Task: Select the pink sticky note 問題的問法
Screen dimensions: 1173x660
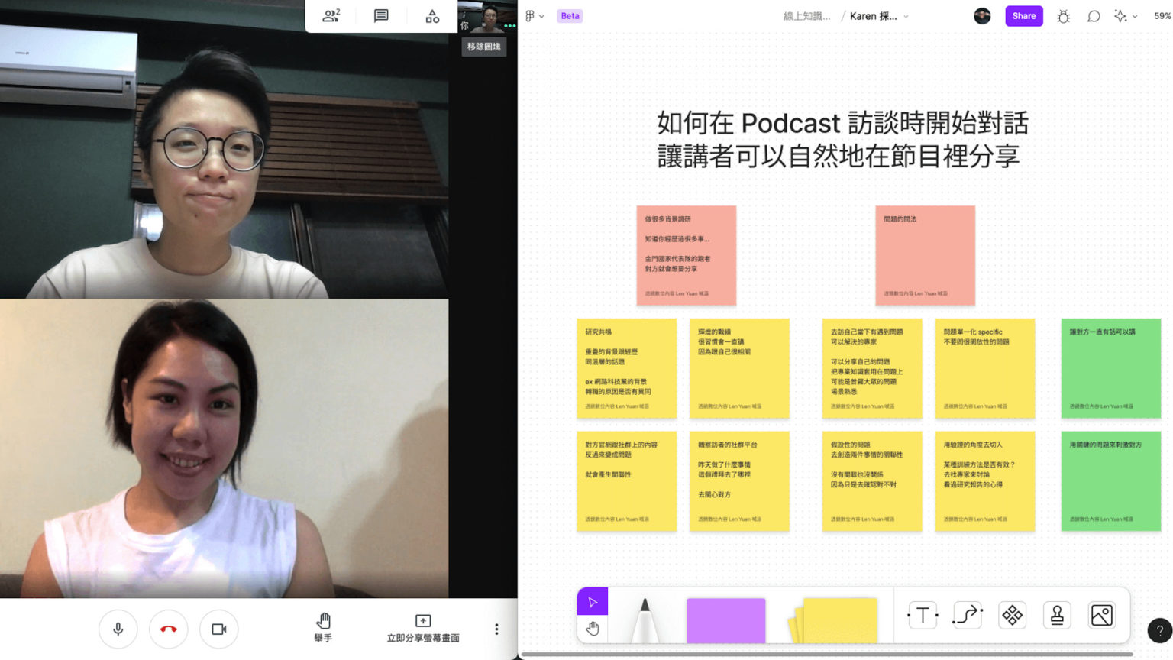Action: [925, 255]
